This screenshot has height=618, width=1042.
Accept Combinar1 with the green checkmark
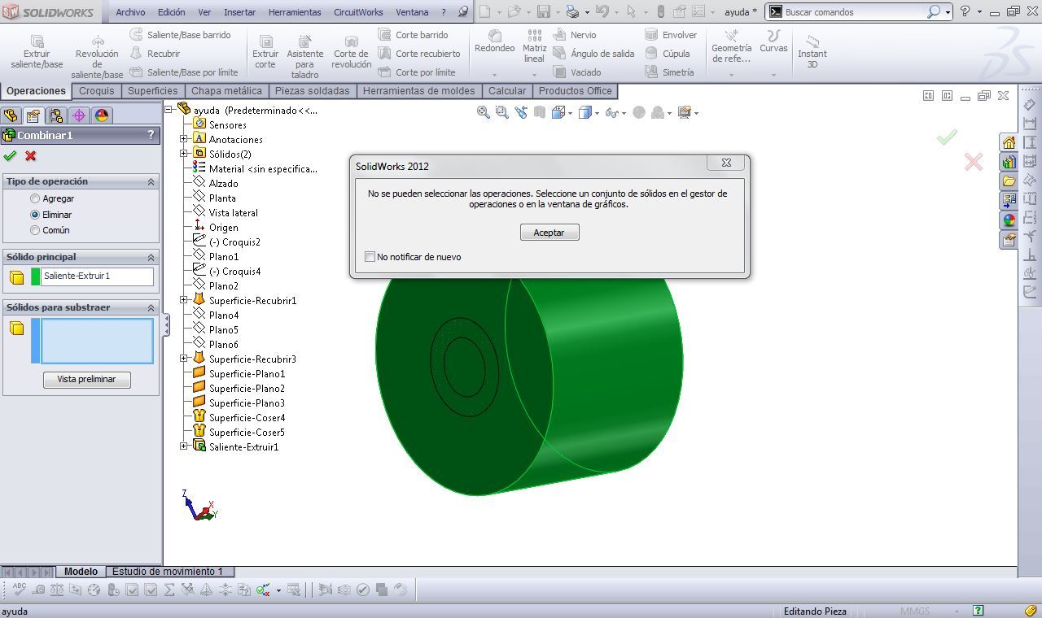[x=10, y=156]
